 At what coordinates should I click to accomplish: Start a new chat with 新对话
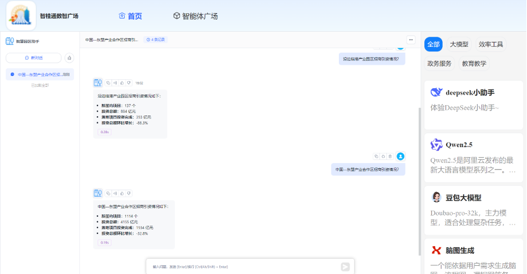coord(34,58)
